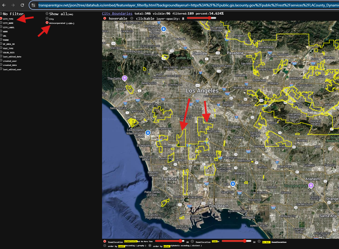Filter by the CITY_NAME field

1,23
